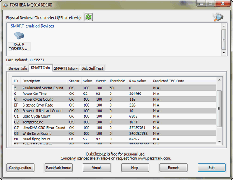Click up arrow of SMART table scrollbar

[x=219, y=80]
